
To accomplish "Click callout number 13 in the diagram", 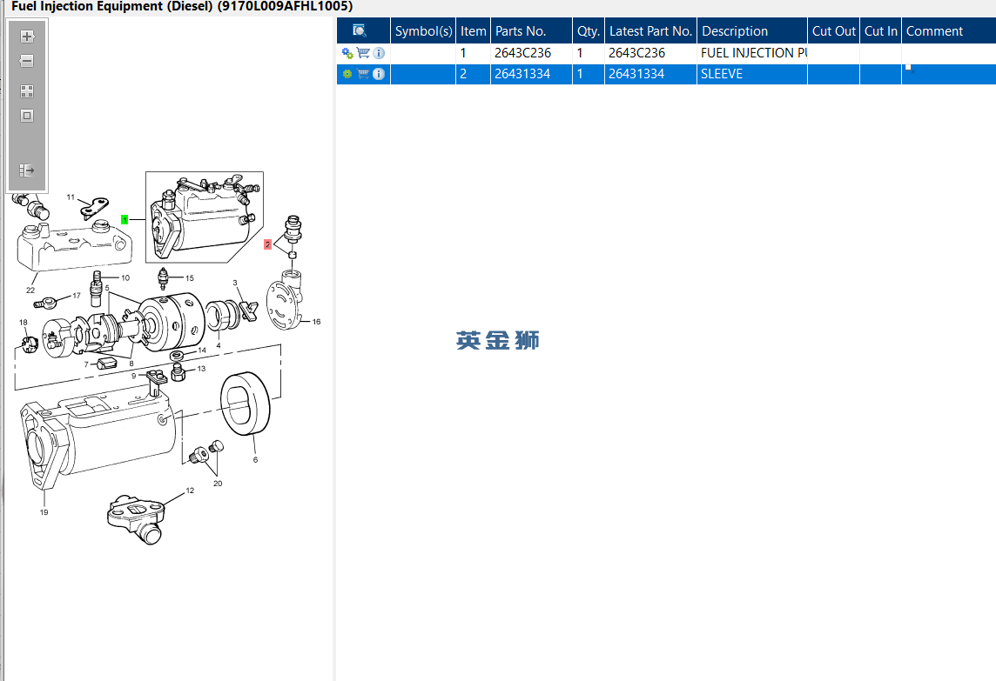I will (x=201, y=369).
